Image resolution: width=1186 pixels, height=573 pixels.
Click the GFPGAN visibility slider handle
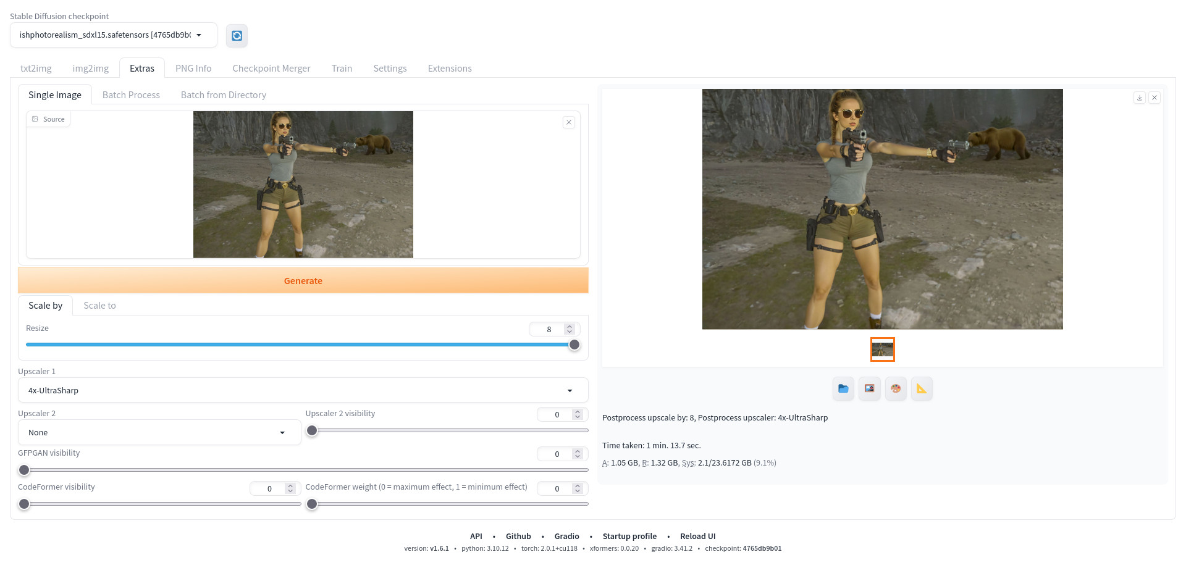pyautogui.click(x=24, y=470)
